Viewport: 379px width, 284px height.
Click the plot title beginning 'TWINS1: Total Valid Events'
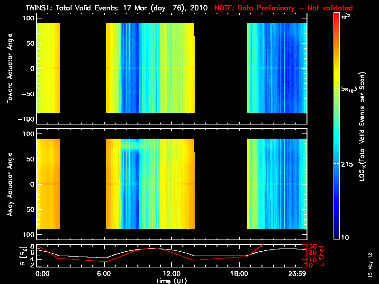point(117,8)
